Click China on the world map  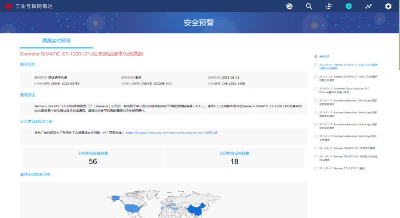(x=196, y=209)
